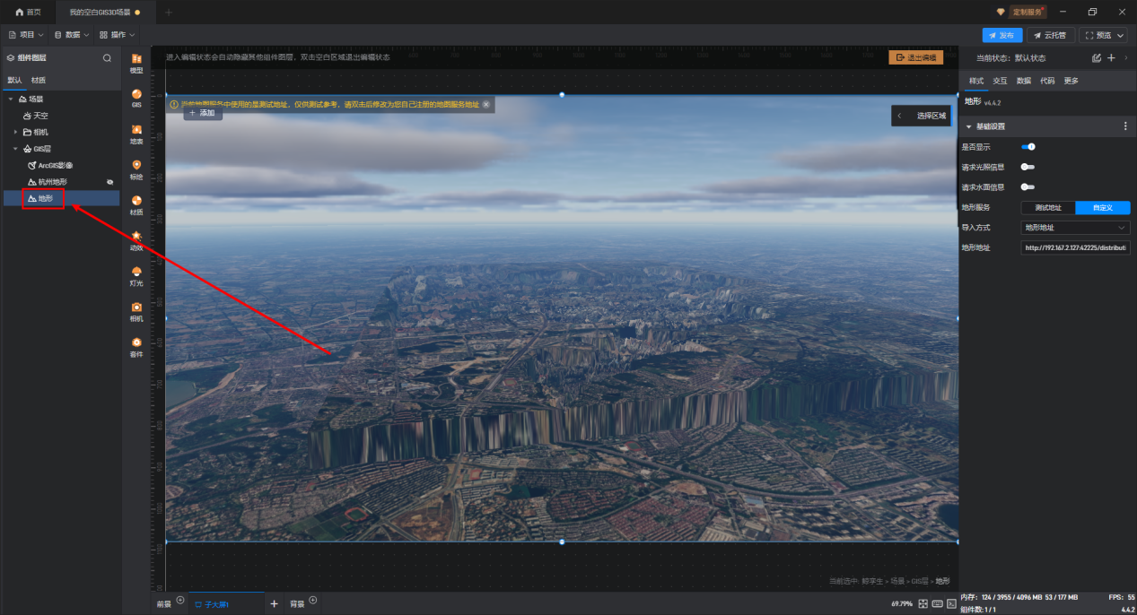
Task: Toggle the 是否显示 switch off
Action: [1028, 146]
